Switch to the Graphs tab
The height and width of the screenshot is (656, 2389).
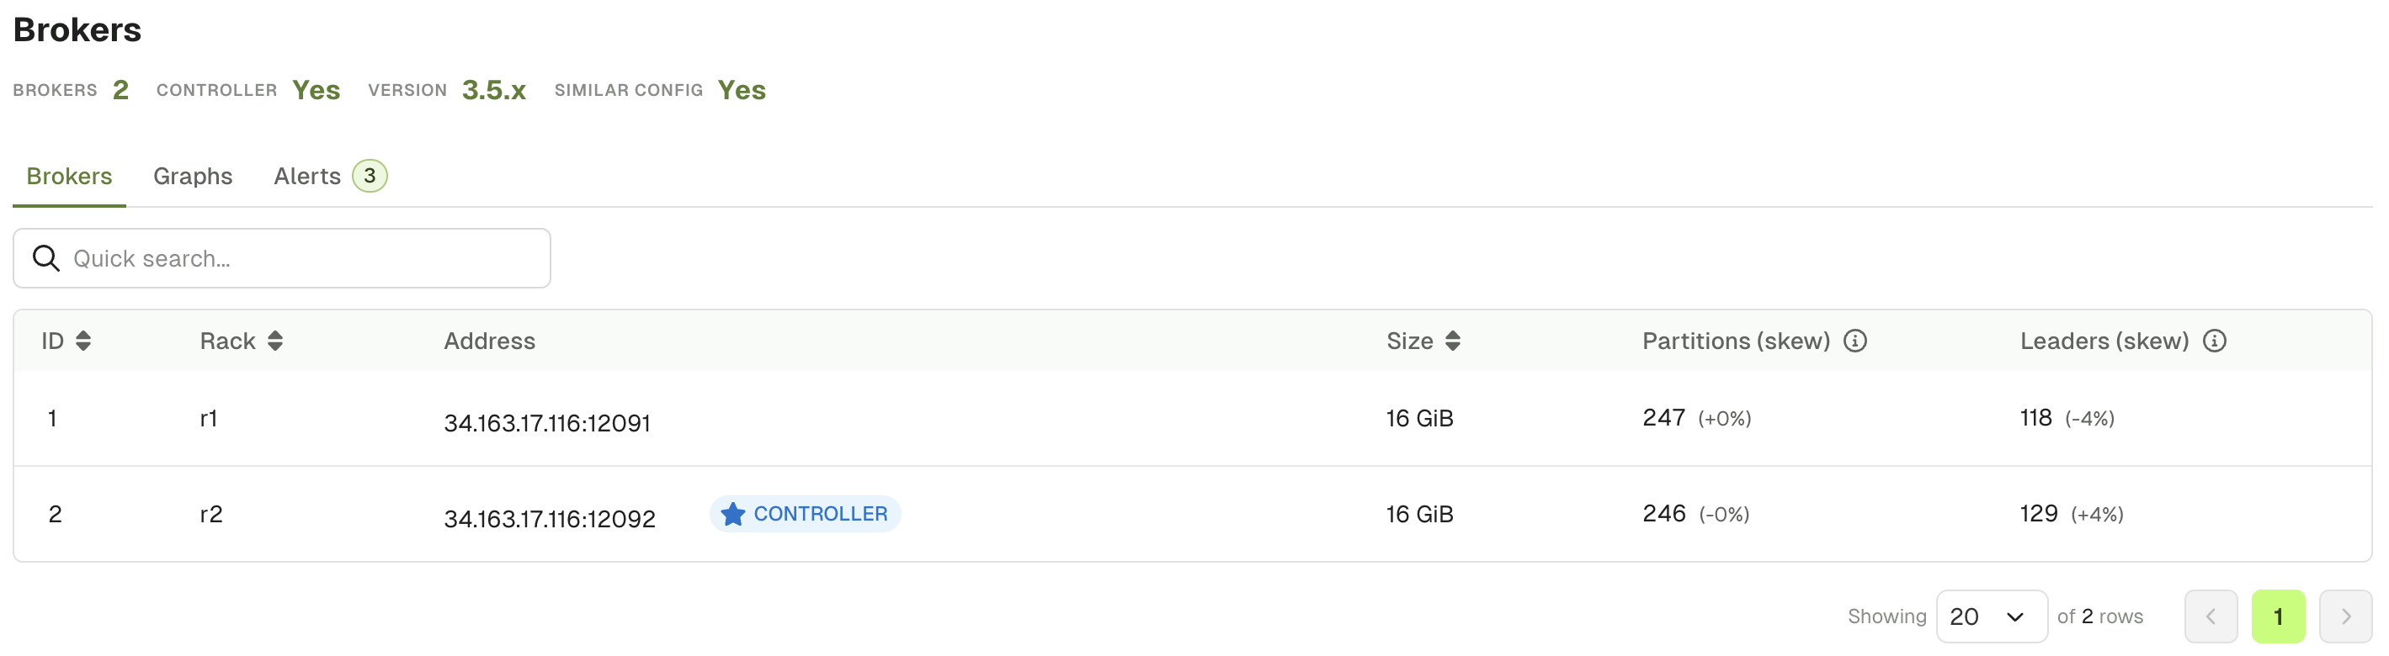point(193,176)
